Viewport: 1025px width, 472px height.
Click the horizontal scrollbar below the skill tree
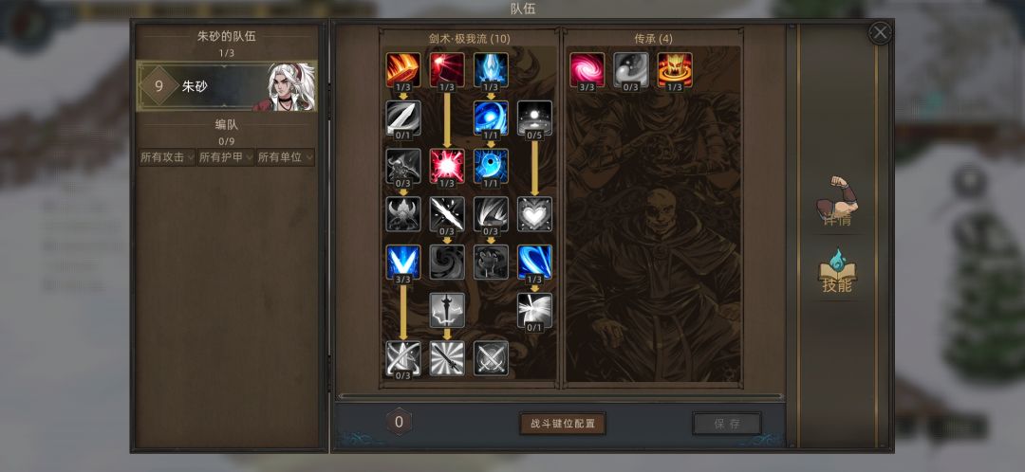[560, 396]
